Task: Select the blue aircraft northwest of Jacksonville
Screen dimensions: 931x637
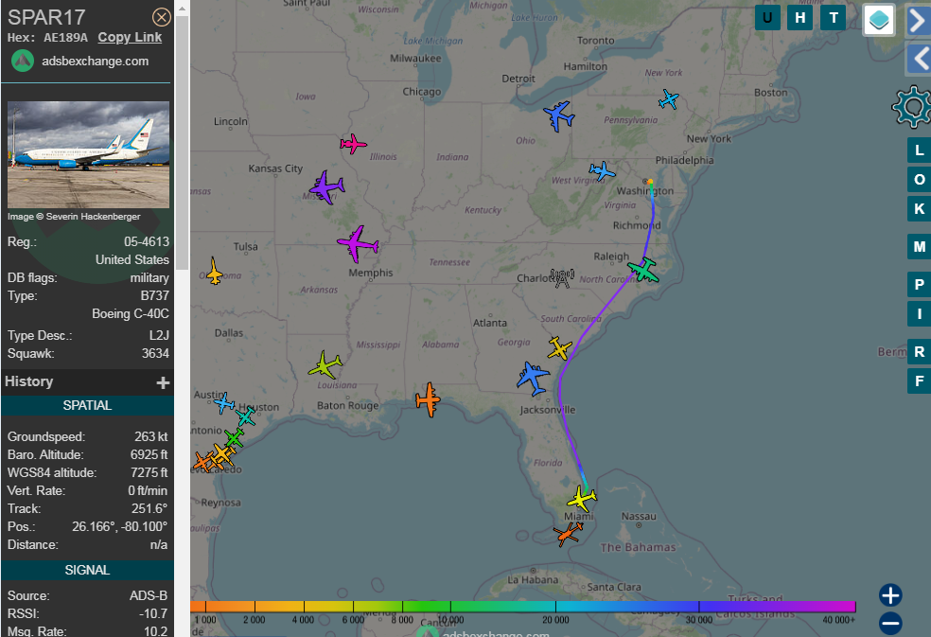Action: click(x=533, y=378)
